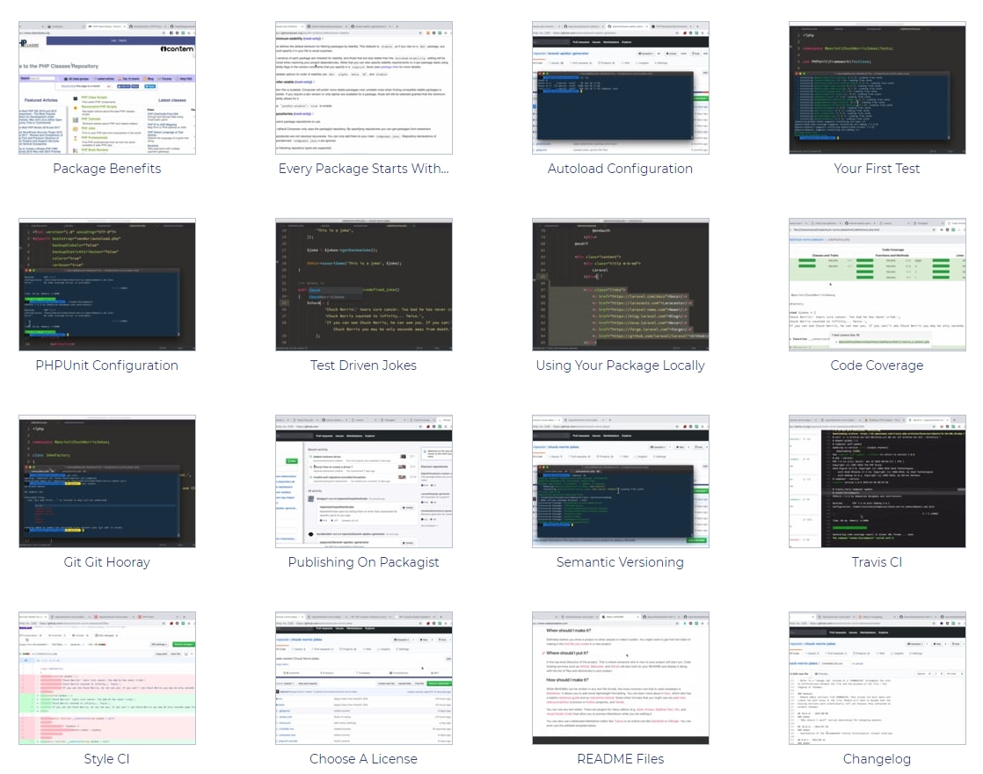Click the Style CI title
The height and width of the screenshot is (774, 983).
pyautogui.click(x=107, y=758)
